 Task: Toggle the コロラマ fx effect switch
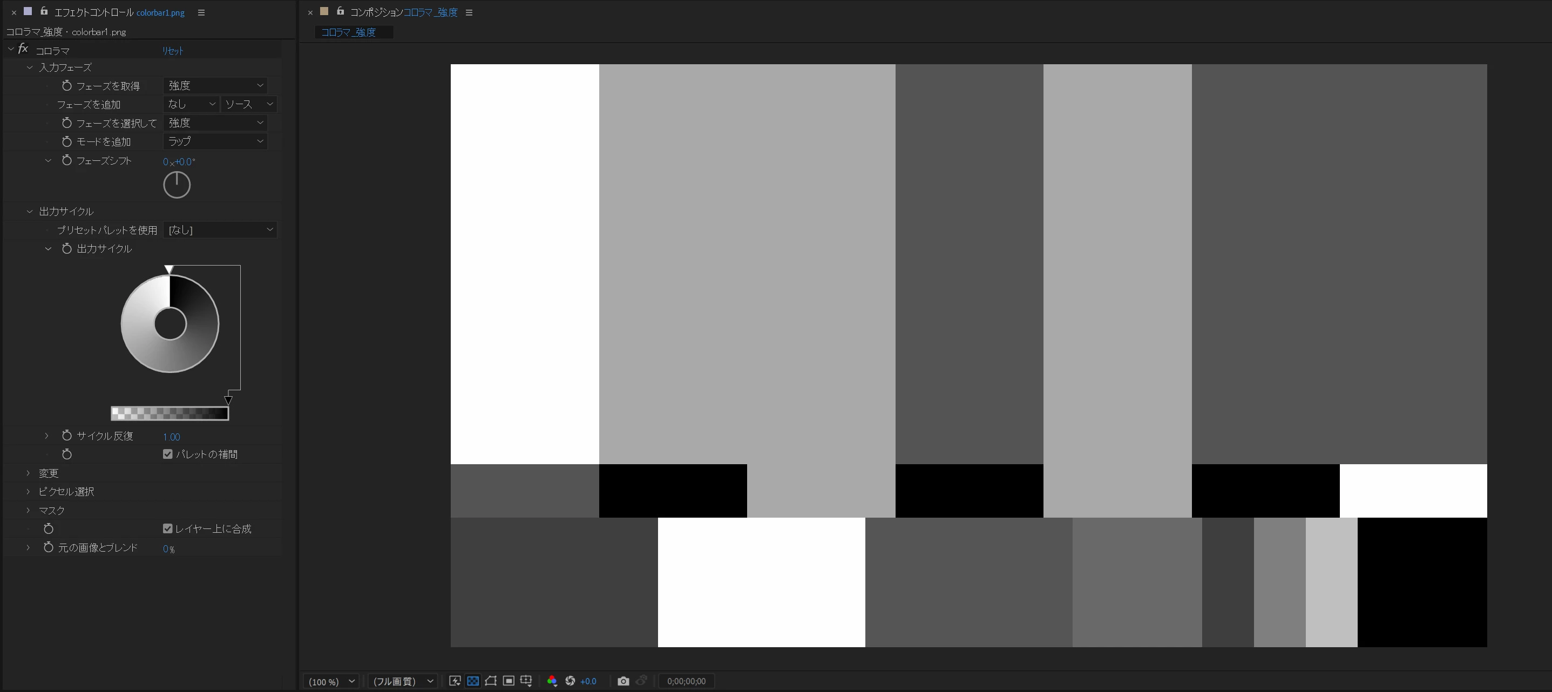click(23, 49)
